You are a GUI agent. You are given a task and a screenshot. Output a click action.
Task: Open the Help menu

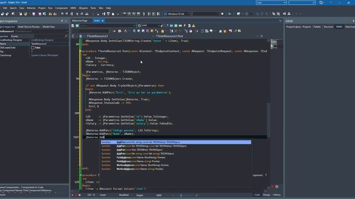109,8
